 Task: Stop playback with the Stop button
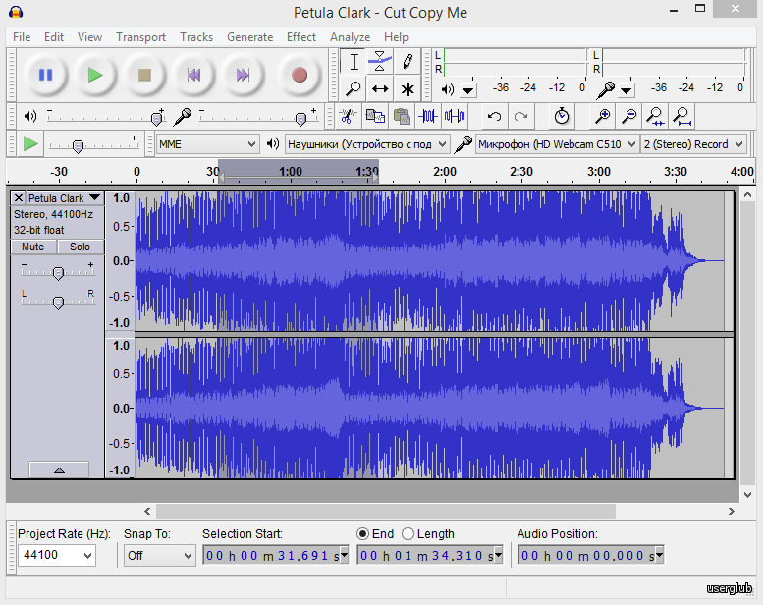[144, 75]
